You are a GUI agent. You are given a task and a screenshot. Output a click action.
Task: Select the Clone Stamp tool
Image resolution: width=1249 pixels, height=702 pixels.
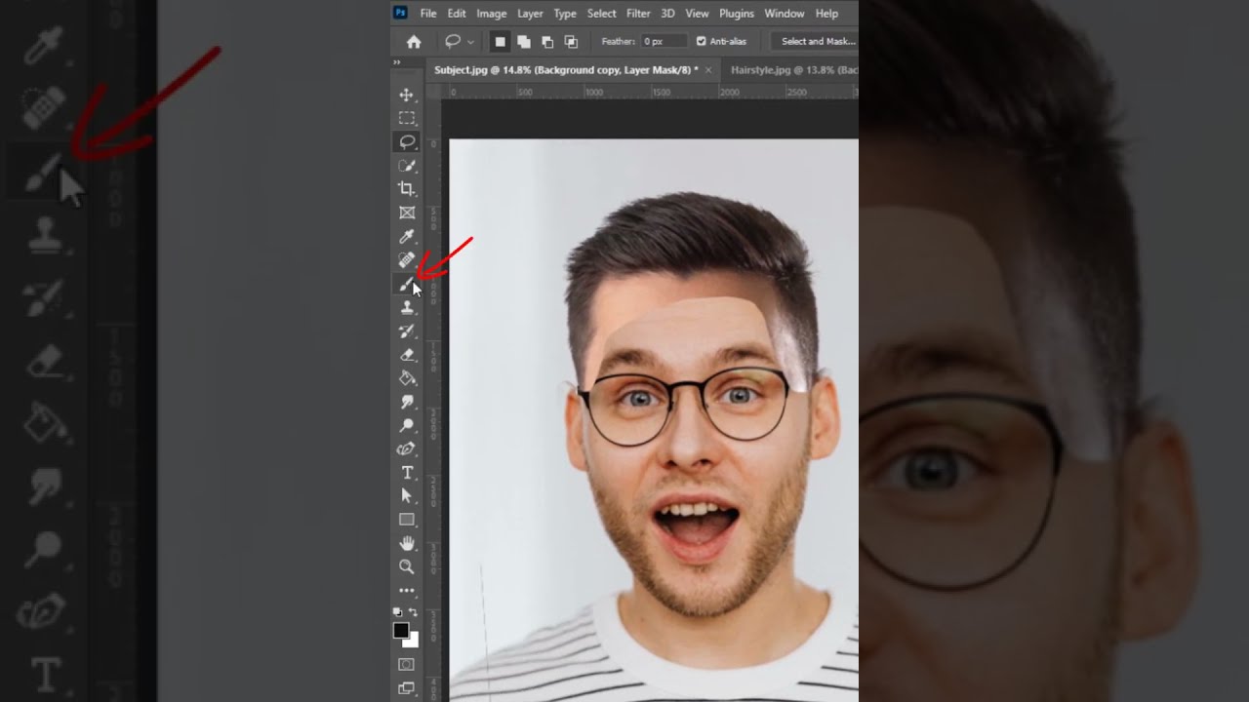click(407, 307)
